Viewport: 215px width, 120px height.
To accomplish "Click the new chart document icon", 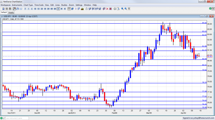I will [4, 9].
